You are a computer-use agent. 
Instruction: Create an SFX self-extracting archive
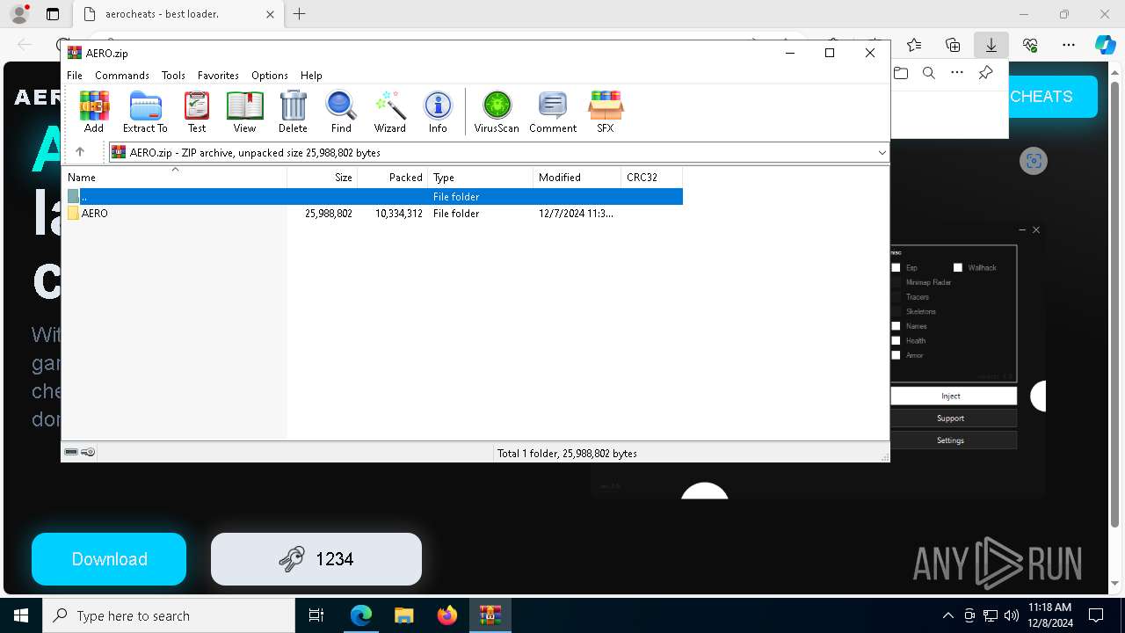606,112
